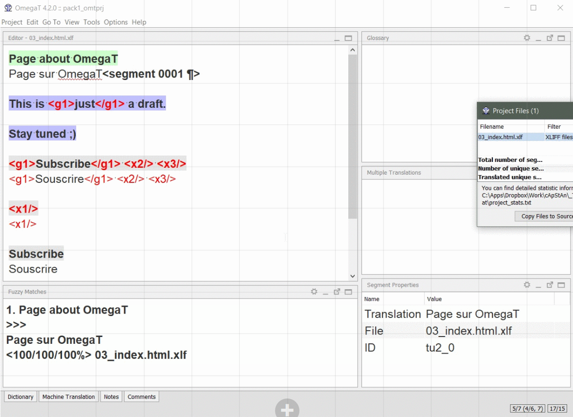Click the 17/15 length indicator

click(x=557, y=409)
